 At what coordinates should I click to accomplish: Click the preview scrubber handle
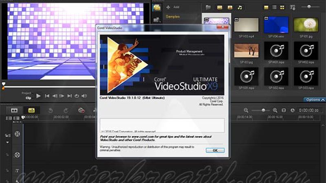click(4, 84)
